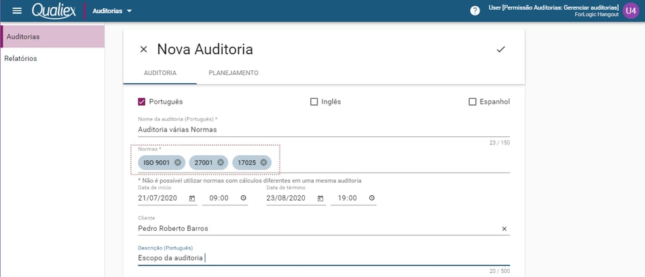Open the start time clock picker
The width and height of the screenshot is (645, 277).
pyautogui.click(x=243, y=198)
